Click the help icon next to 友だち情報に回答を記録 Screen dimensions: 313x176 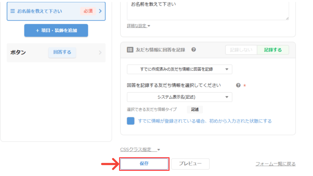pyautogui.click(x=193, y=50)
